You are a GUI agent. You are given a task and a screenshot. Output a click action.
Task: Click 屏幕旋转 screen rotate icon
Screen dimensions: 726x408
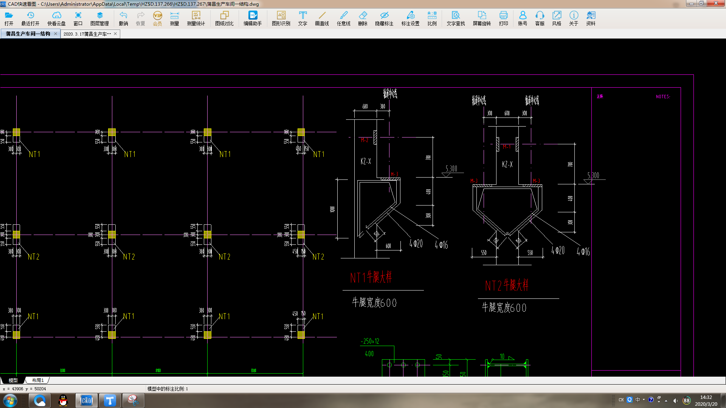482,18
